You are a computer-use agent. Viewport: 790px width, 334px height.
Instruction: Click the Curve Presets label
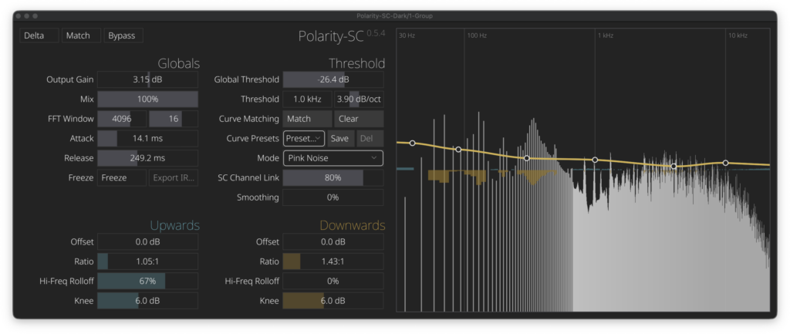point(253,139)
